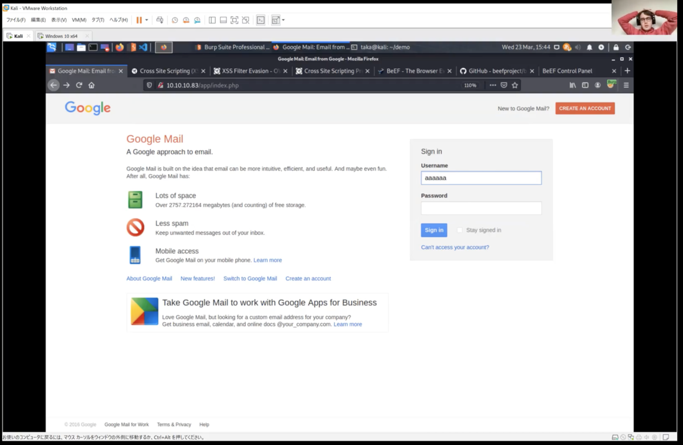Open the VMware stretch guest dropdown arrow
Screen dimensions: 683x445
(x=283, y=20)
